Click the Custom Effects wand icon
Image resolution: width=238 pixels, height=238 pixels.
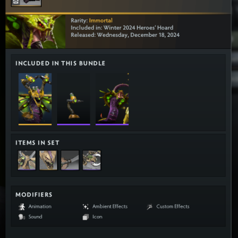click(x=149, y=206)
